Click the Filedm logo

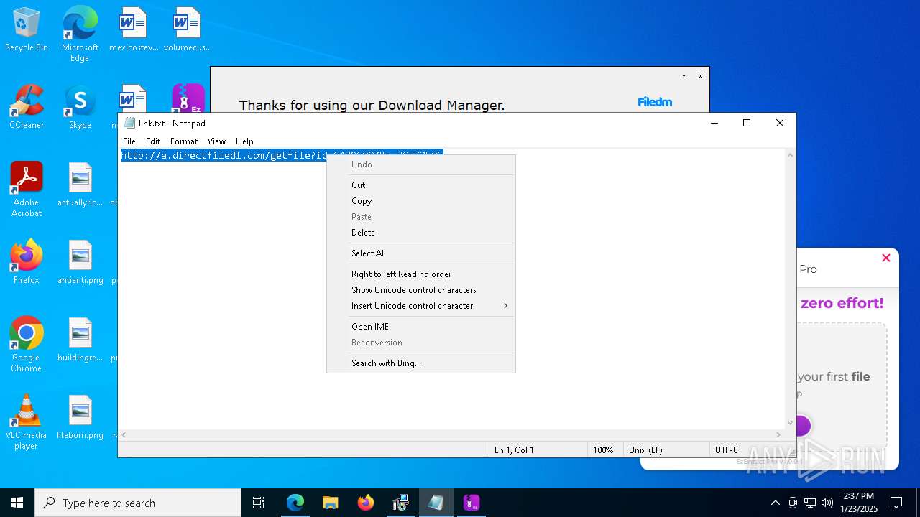[655, 102]
